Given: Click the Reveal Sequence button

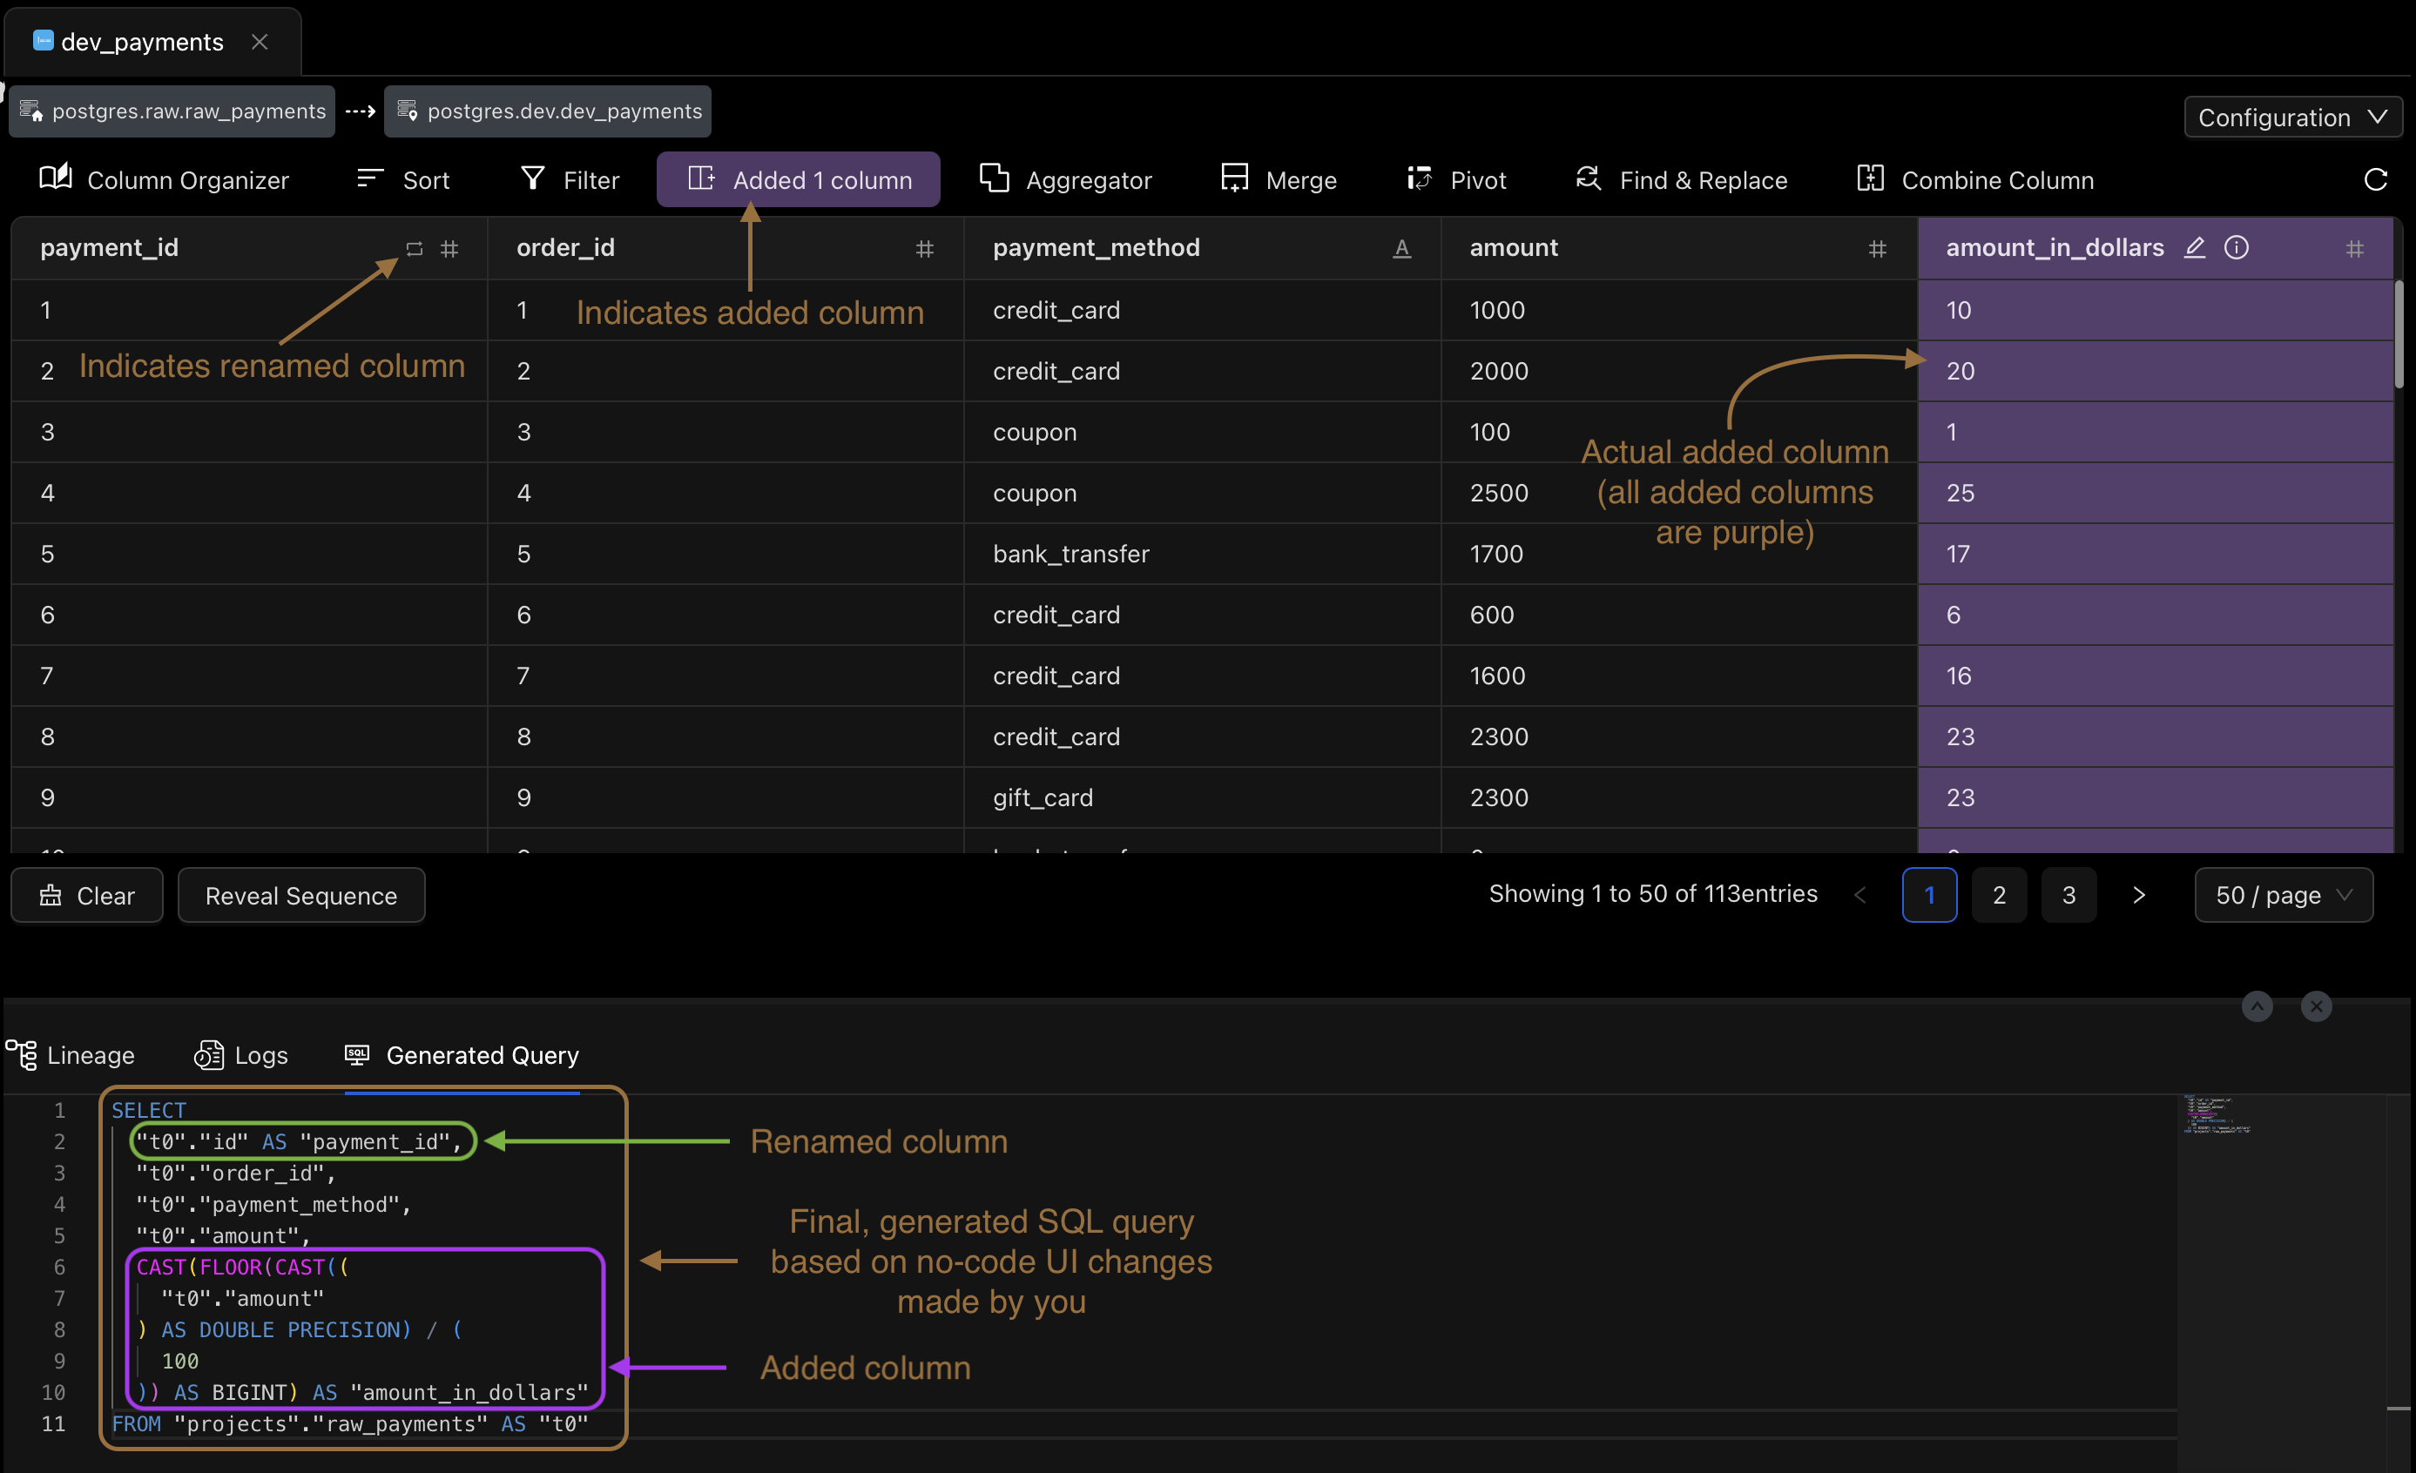Looking at the screenshot, I should pos(301,895).
